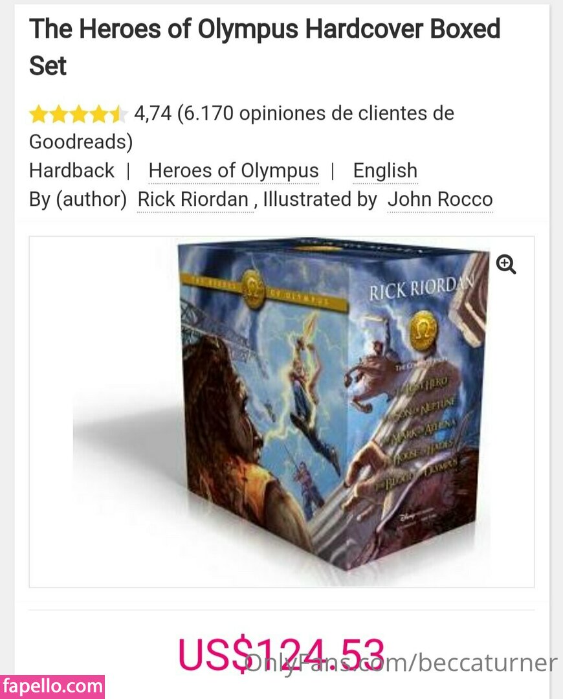Click the Hardback format label

pyautogui.click(x=72, y=171)
